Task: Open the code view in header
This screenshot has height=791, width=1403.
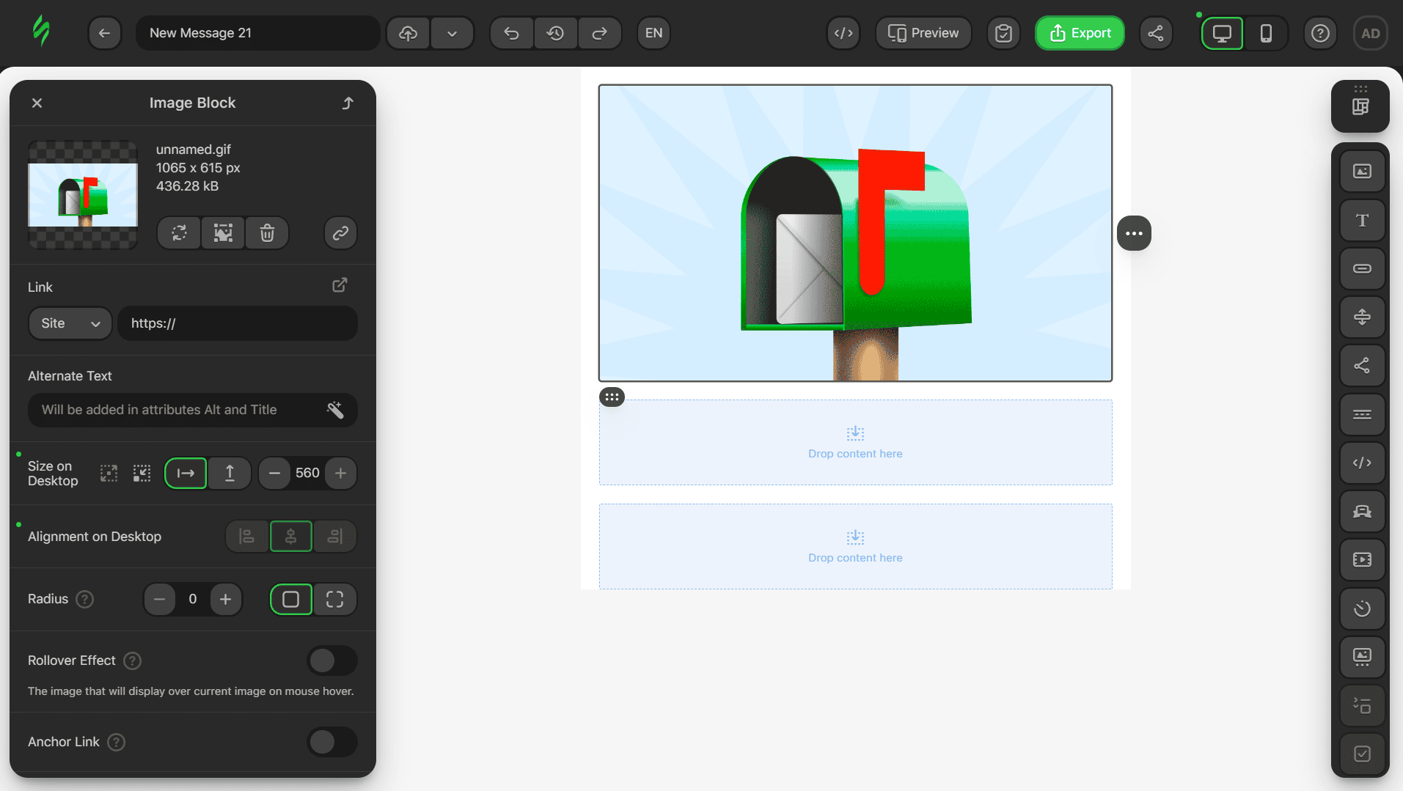Action: pos(842,32)
